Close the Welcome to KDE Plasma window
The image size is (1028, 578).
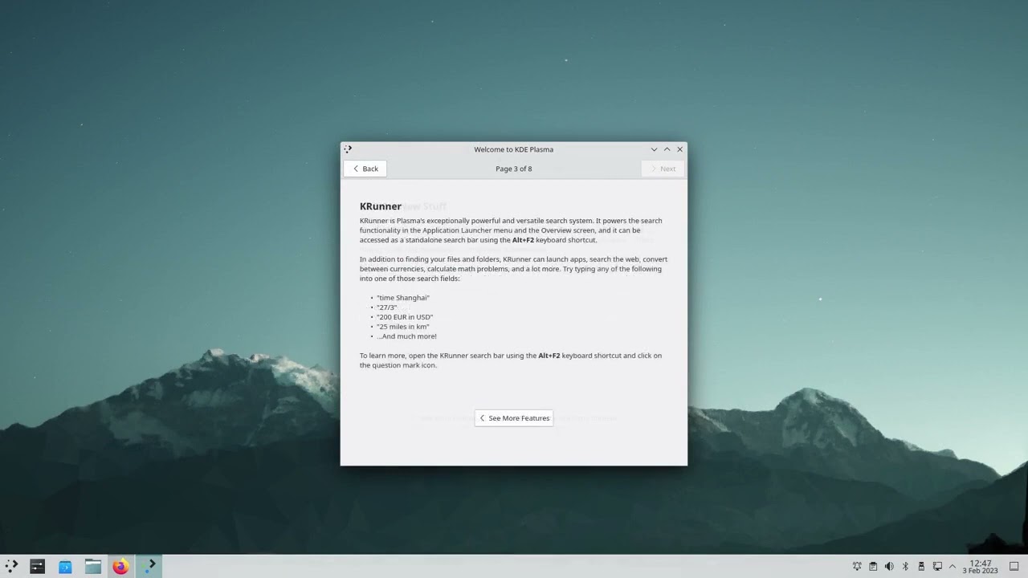pos(679,149)
